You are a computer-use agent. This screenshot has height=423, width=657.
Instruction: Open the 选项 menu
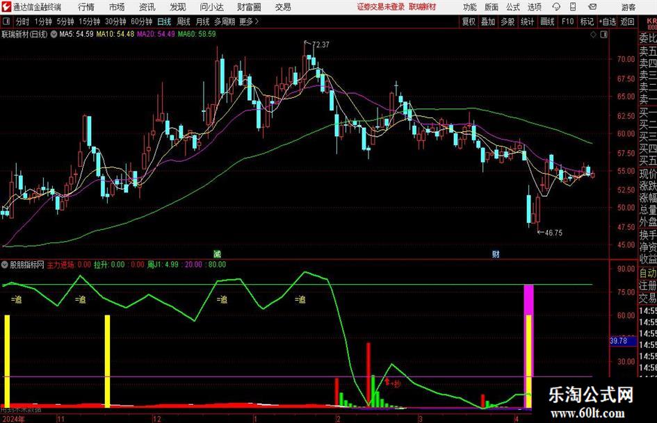tap(534, 7)
